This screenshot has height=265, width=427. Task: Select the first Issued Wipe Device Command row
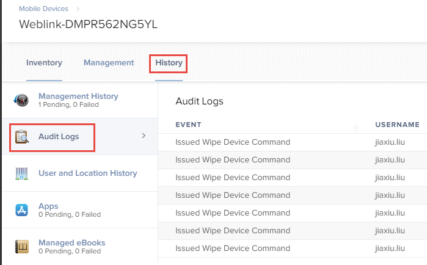pos(293,142)
